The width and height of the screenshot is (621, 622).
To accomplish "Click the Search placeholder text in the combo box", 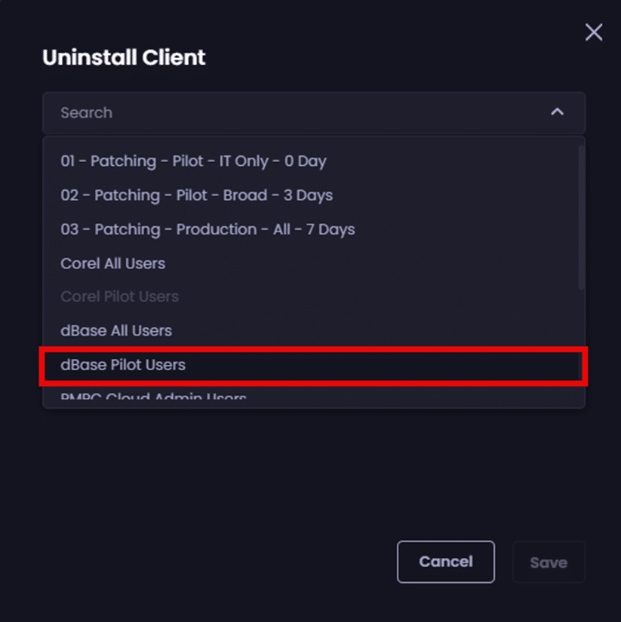I will 86,113.
